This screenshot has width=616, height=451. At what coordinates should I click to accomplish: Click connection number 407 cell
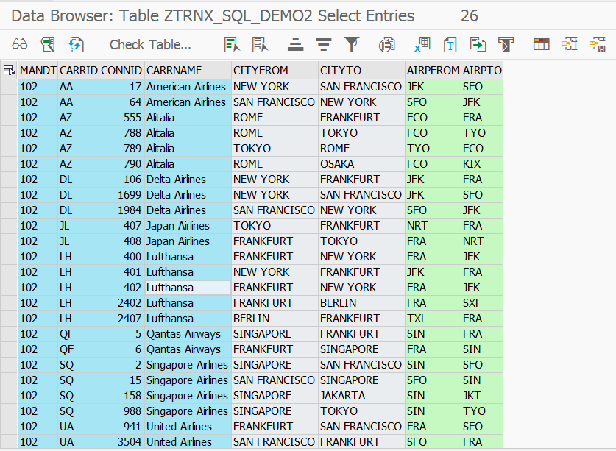point(121,225)
